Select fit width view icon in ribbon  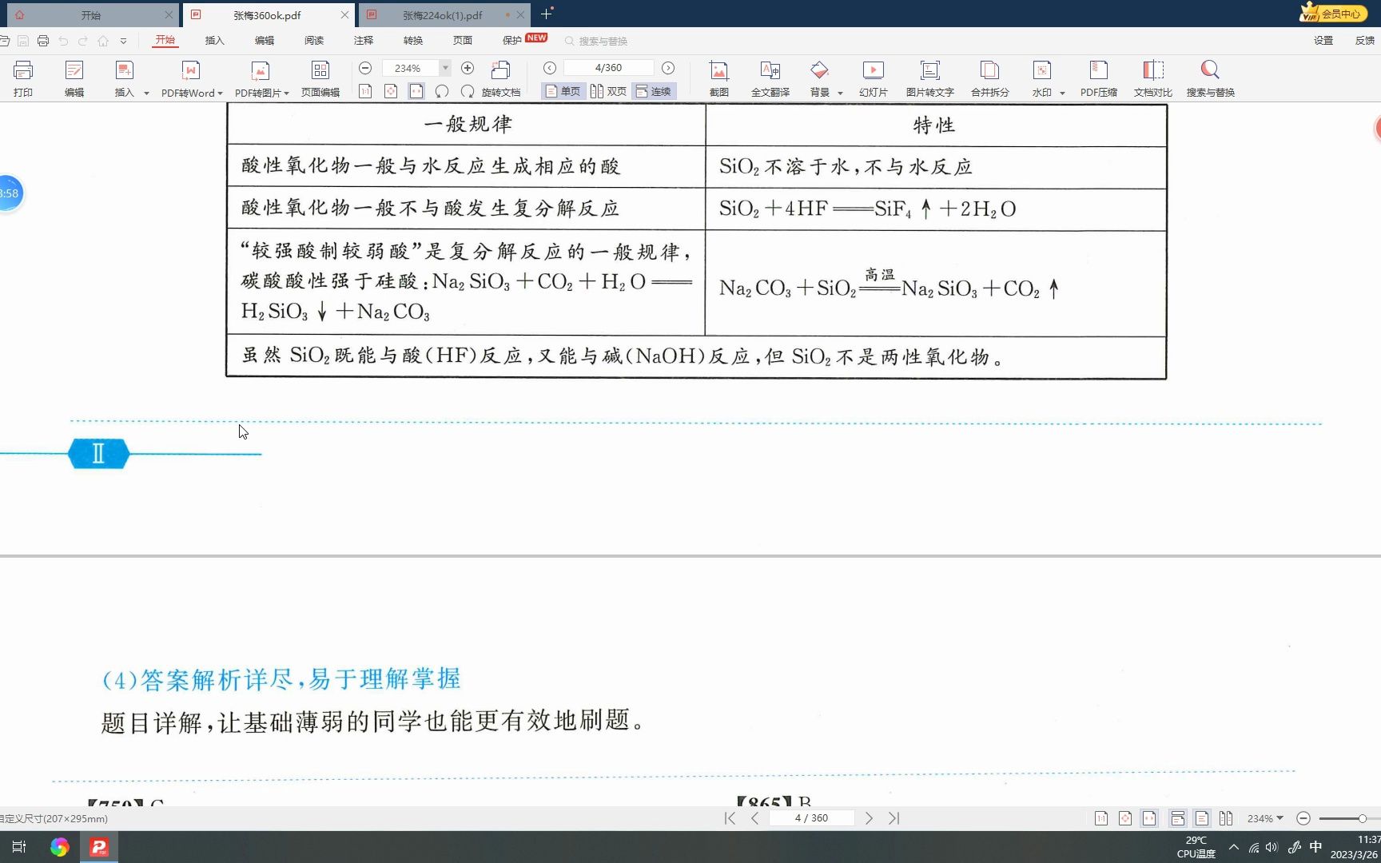(416, 91)
